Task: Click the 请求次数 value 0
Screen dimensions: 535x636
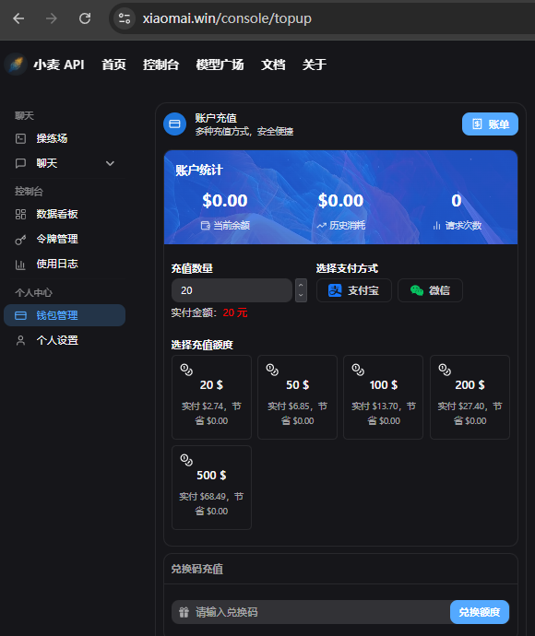Action: [x=457, y=201]
